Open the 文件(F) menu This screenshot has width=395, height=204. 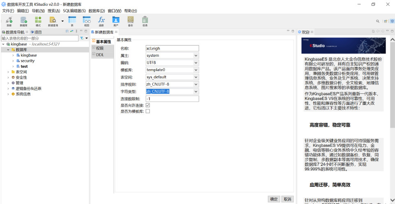point(8,11)
